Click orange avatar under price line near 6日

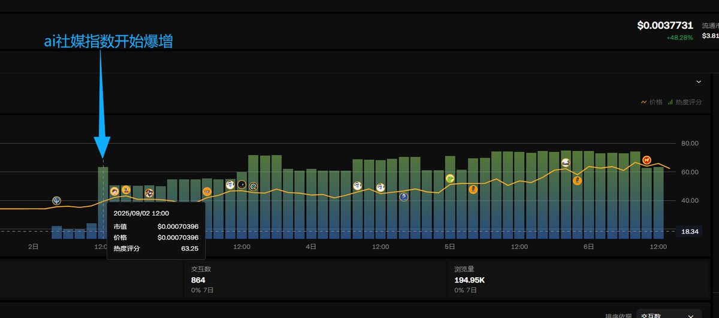(x=577, y=180)
